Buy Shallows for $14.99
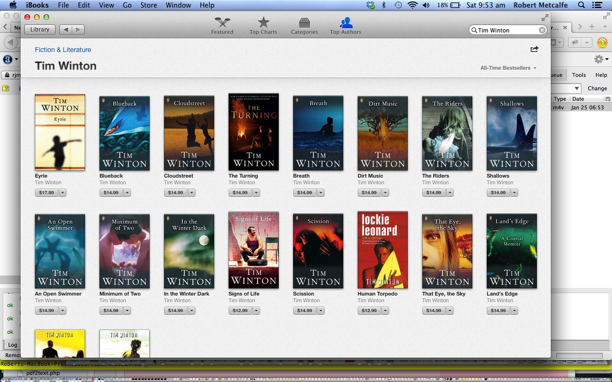Screen dimensions: 612x382 tap(498, 193)
